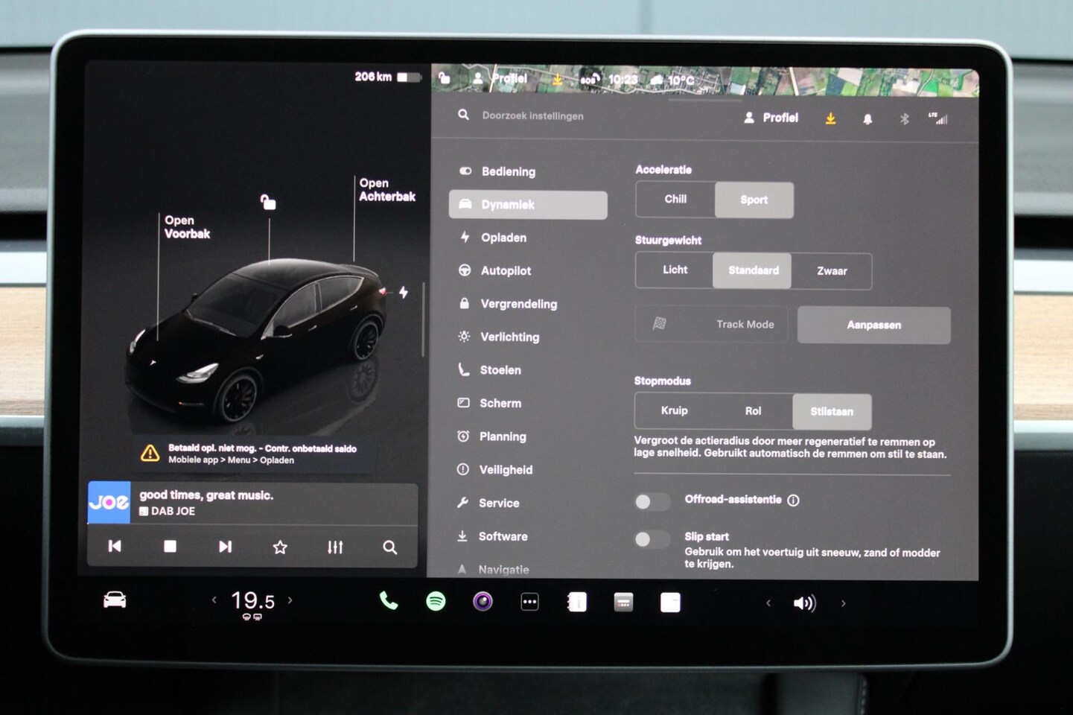The width and height of the screenshot is (1073, 715).
Task: Tap the unlock padlock above the car
Action: [268, 202]
